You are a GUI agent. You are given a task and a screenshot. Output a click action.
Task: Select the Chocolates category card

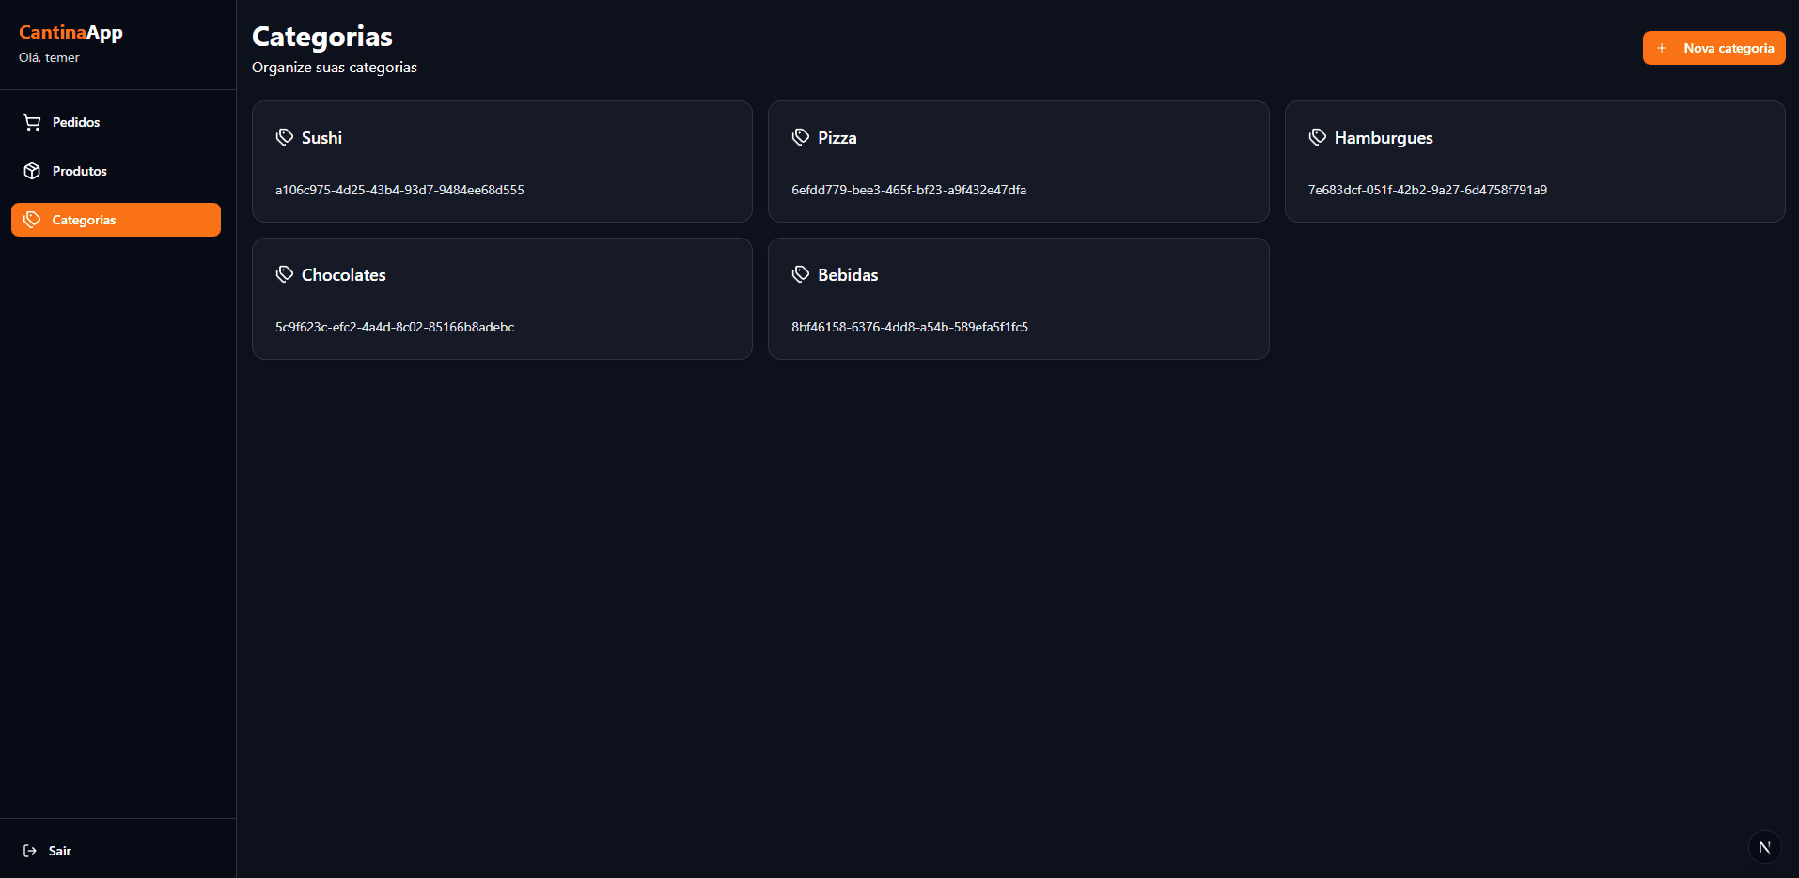(502, 299)
